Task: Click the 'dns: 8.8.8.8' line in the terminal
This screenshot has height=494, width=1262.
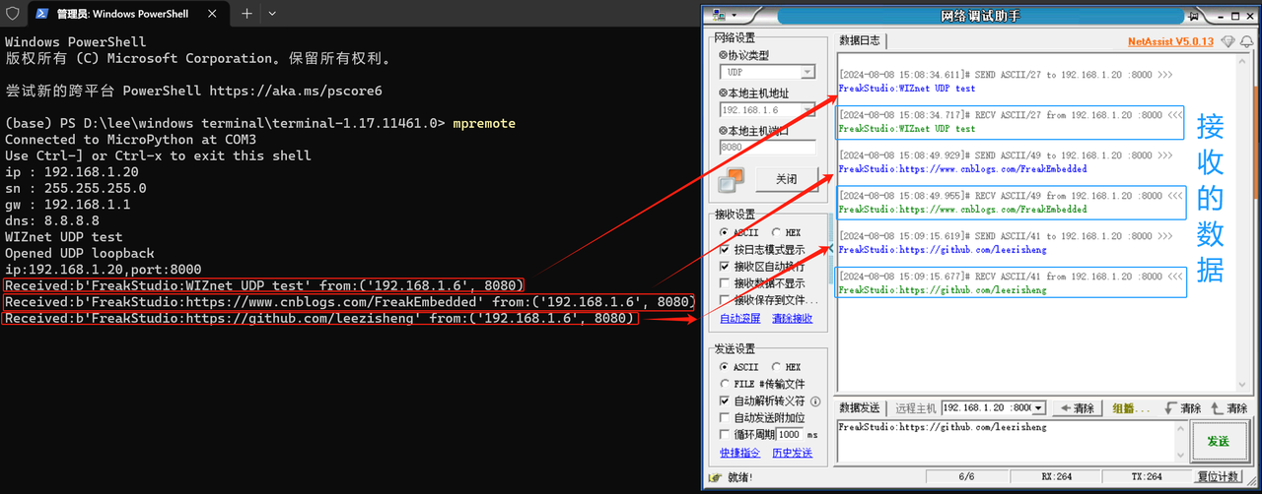Action: 51,220
